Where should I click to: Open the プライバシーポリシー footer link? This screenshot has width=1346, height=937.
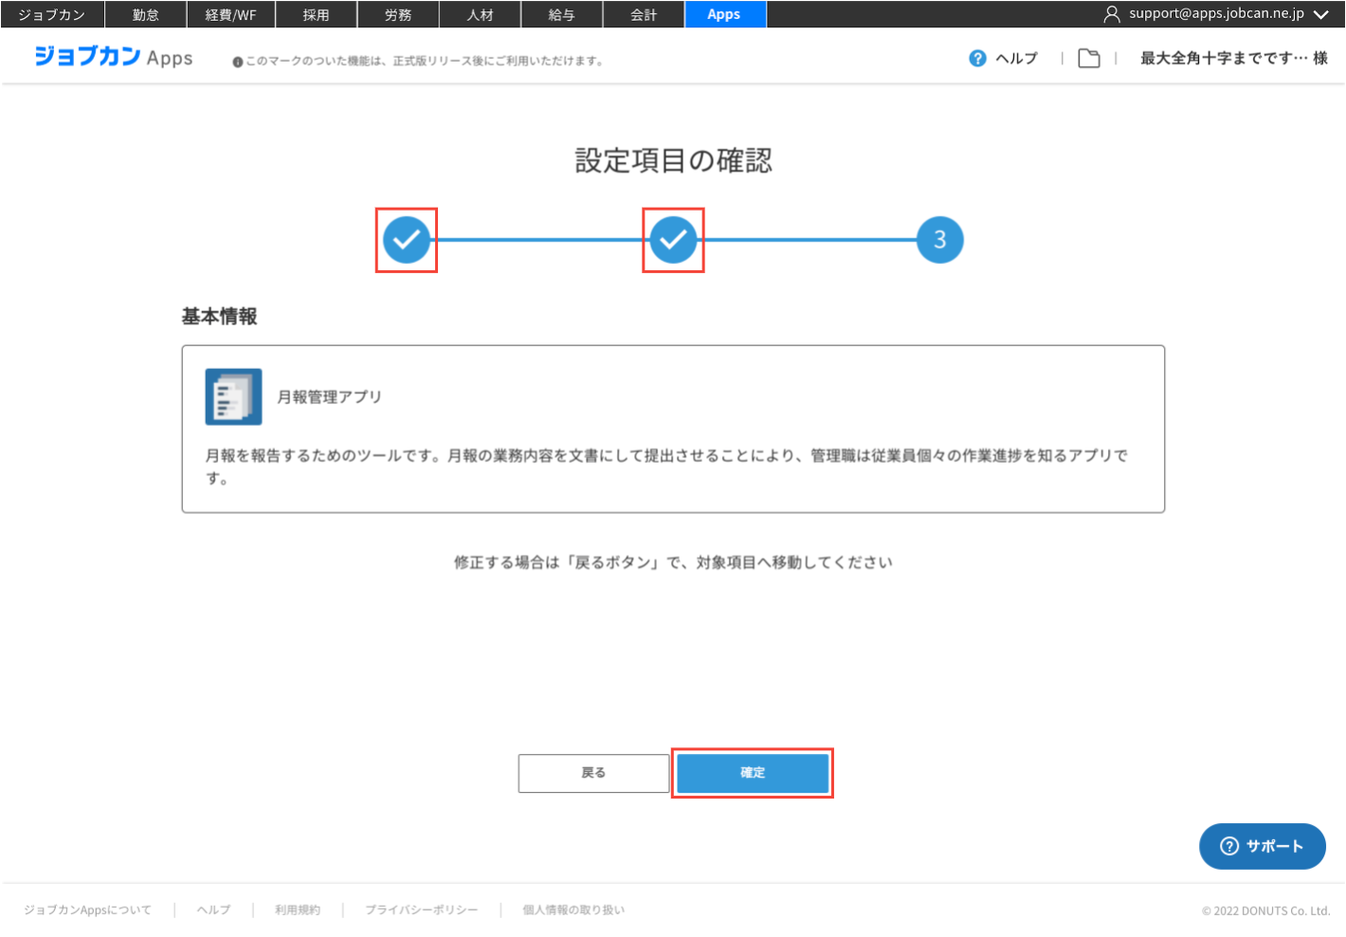coord(422,909)
